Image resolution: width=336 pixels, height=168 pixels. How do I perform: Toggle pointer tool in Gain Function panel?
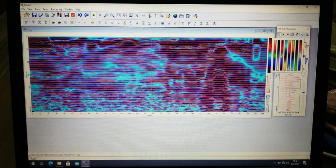click(x=279, y=34)
